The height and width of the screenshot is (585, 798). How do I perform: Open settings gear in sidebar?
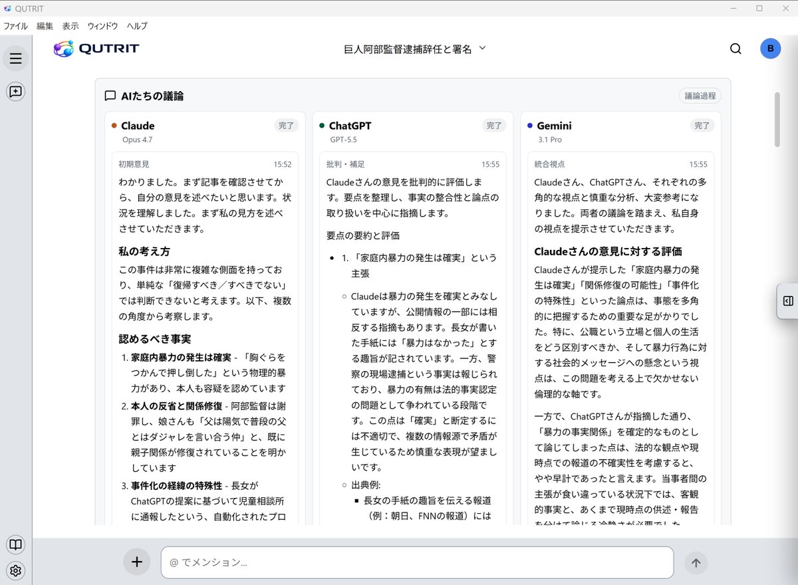coord(16,570)
